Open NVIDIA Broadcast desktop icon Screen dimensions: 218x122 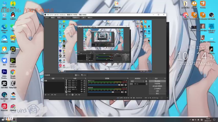pyautogui.click(x=13, y=63)
